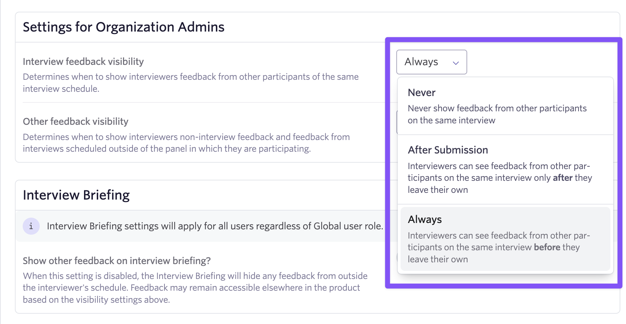Click the info icon in Interview Briefing banner
The image size is (626, 324).
click(31, 226)
